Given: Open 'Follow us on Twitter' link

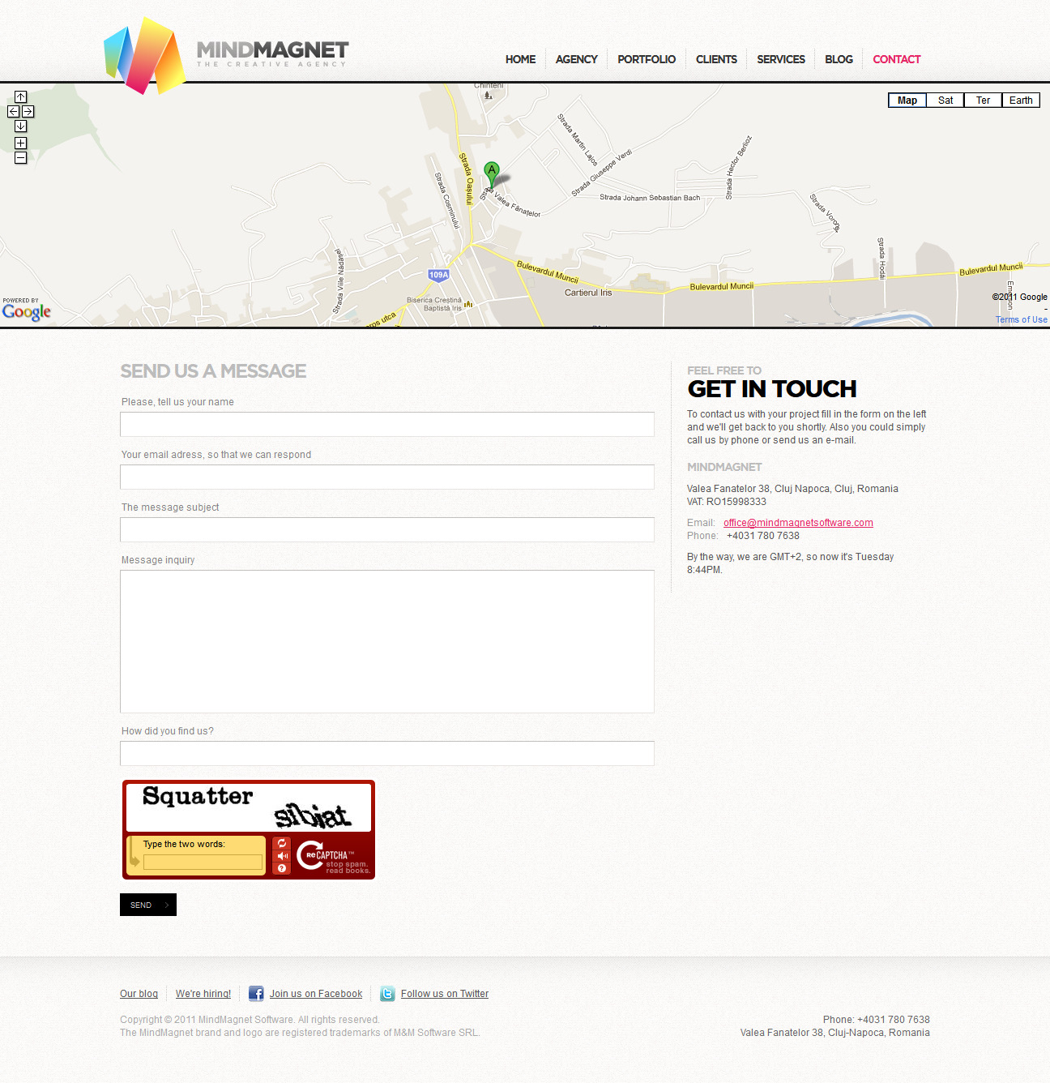Looking at the screenshot, I should coord(445,994).
